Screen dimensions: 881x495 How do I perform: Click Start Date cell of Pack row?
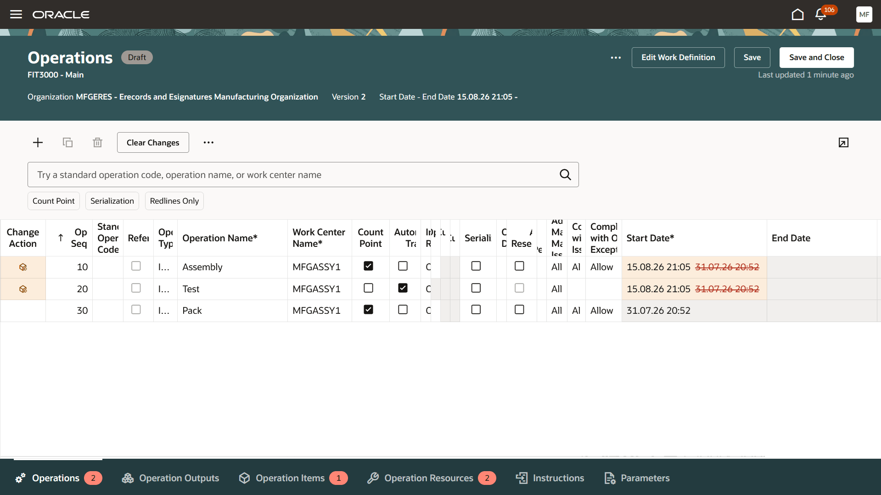click(x=694, y=311)
